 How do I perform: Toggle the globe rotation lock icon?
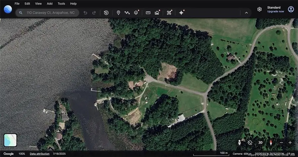pos(250,142)
